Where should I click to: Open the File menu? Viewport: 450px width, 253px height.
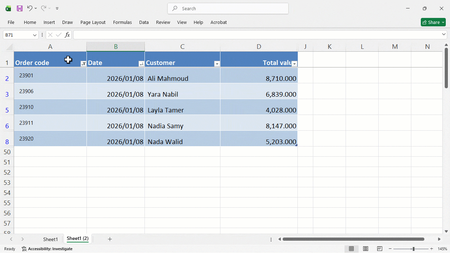point(11,22)
